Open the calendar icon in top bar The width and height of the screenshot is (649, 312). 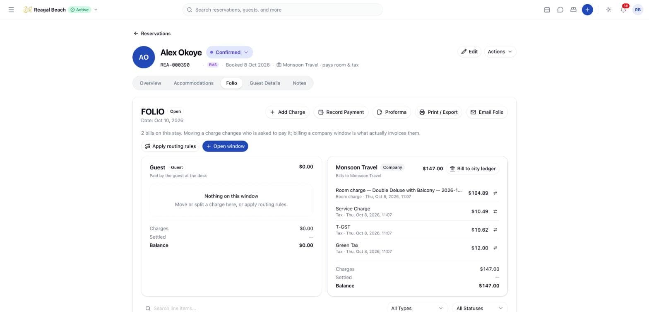547,10
